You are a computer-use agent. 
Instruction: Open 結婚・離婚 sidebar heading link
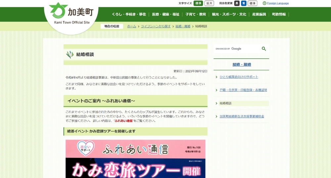pos(242,65)
